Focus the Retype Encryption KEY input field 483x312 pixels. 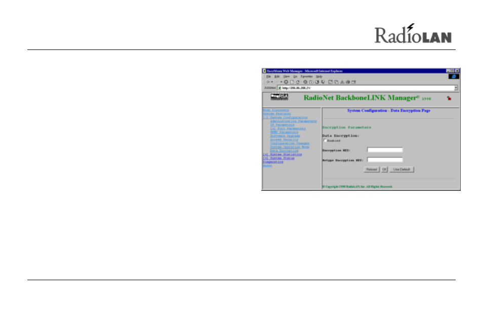385,160
